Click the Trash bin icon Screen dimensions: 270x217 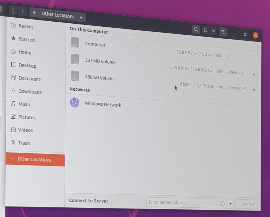13,143
